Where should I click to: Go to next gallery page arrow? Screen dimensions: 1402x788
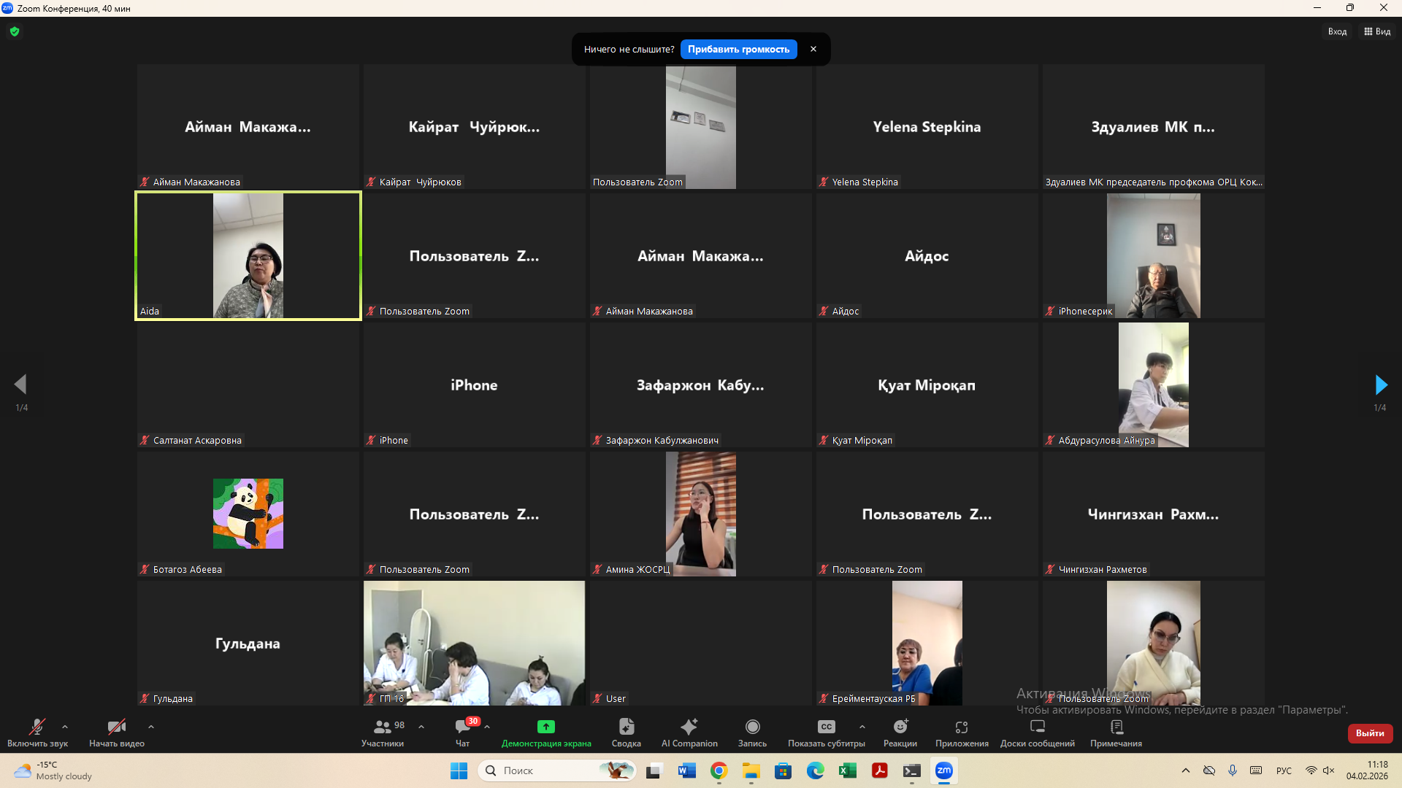1380,385
